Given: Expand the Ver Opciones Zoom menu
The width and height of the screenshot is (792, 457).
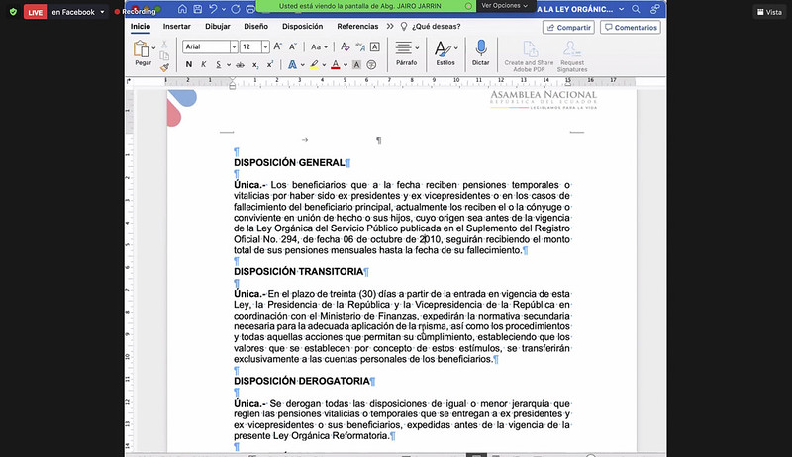Looking at the screenshot, I should coord(504,6).
